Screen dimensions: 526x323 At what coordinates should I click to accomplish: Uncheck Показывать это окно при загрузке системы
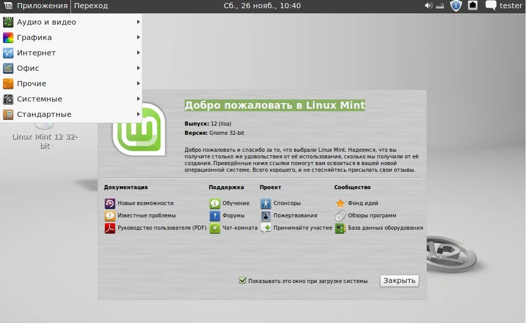click(242, 280)
